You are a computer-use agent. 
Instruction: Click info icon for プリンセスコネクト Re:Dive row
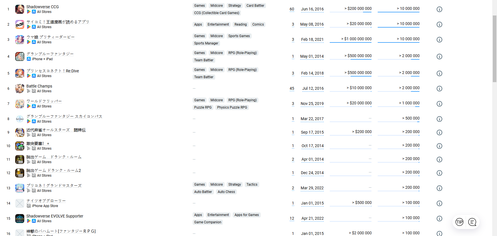439,73
